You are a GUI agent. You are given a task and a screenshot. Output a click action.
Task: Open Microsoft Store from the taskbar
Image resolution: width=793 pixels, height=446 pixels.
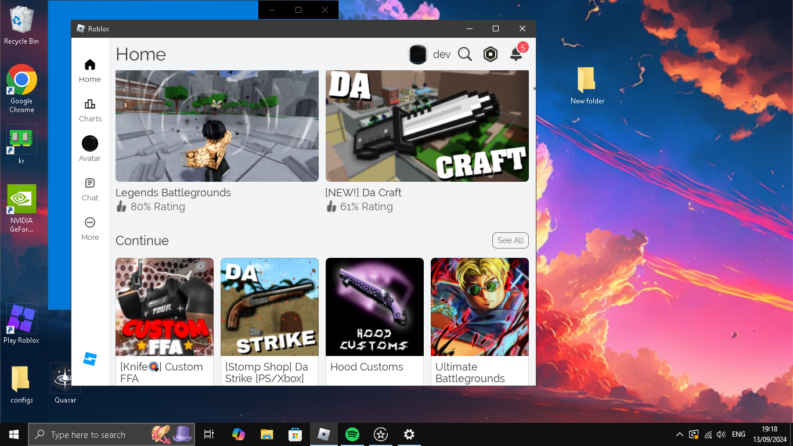pos(295,434)
